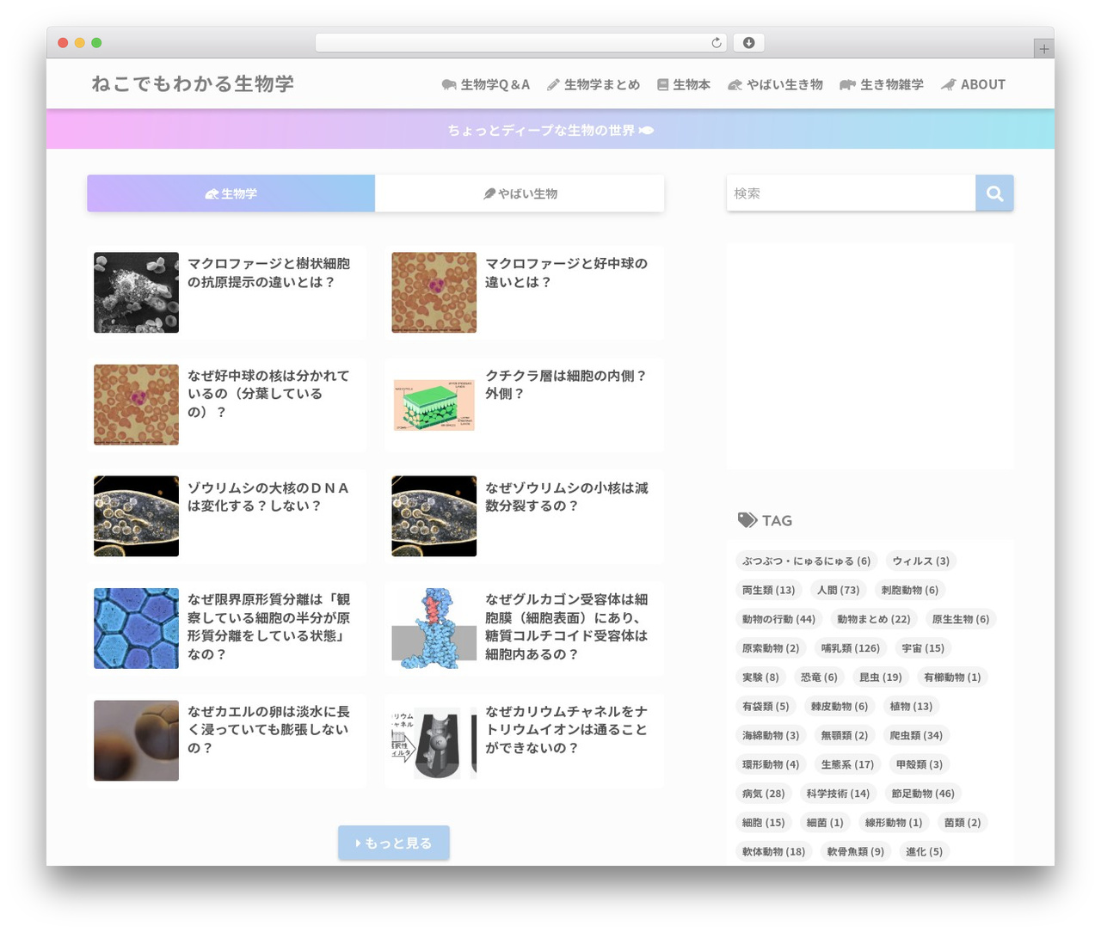1101x932 pixels.
Task: Click tag 昆虫 (19)
Action: 880,678
